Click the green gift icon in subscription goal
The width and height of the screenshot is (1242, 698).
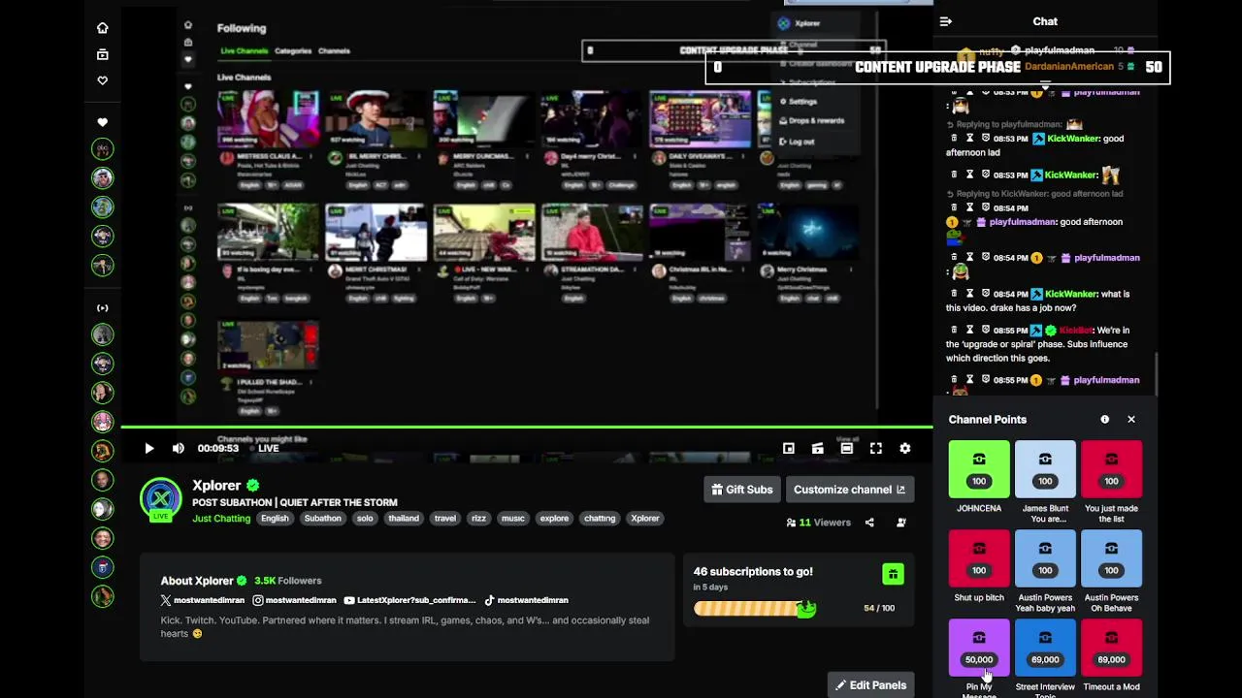893,574
